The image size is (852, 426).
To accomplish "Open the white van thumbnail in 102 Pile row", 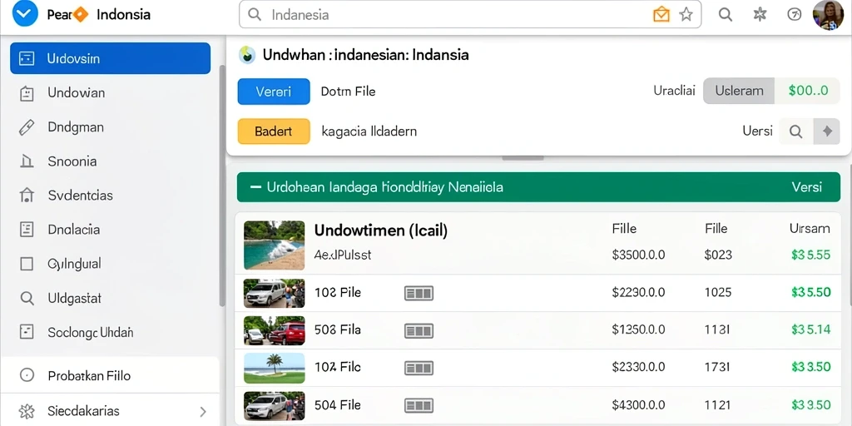I will 274,294.
